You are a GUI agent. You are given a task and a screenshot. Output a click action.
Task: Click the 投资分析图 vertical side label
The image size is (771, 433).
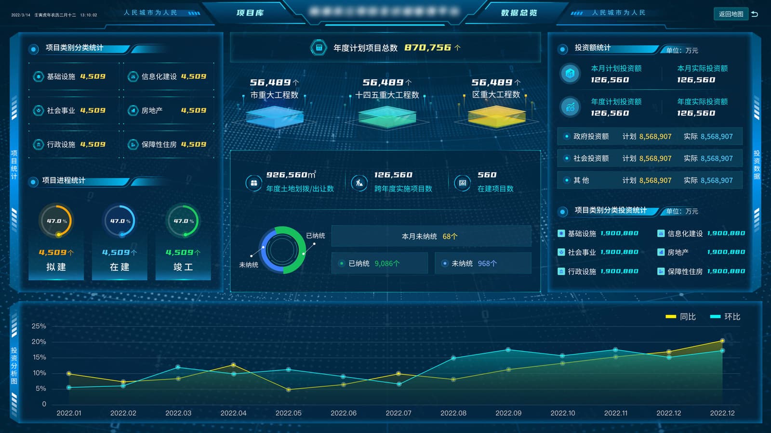tap(14, 366)
